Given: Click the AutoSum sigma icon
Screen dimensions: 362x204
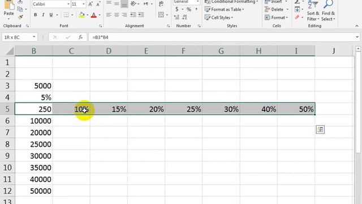Looking at the screenshot, I should point(297,2).
